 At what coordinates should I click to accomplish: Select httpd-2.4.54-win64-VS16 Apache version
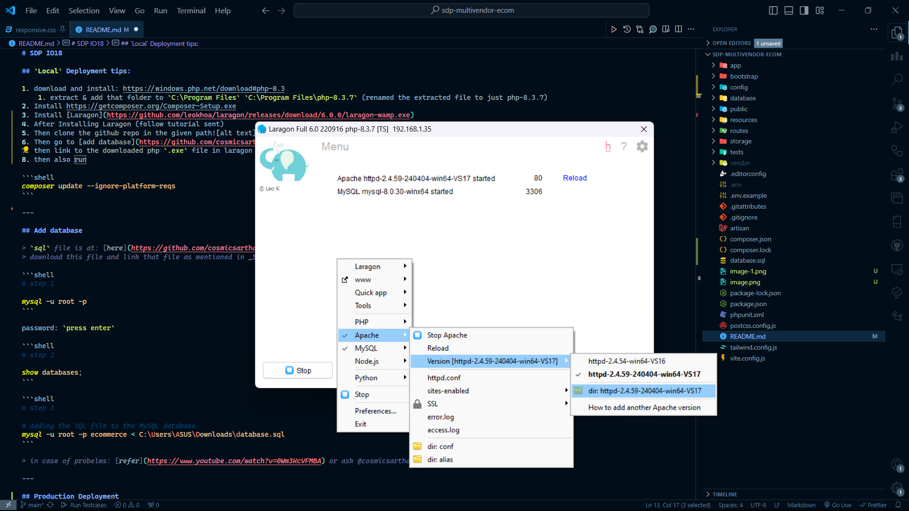627,361
